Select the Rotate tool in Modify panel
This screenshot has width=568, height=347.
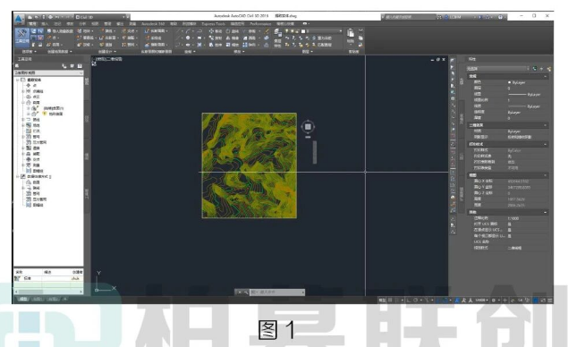(232, 31)
